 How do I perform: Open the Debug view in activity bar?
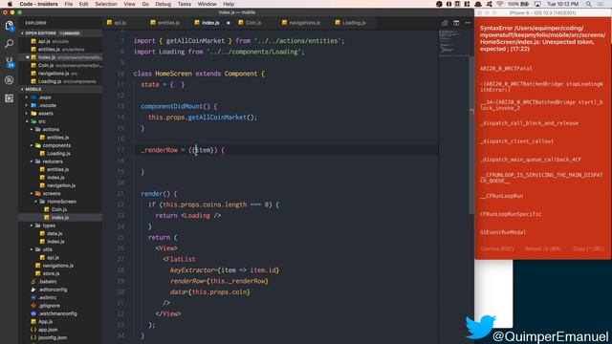pyautogui.click(x=9, y=80)
